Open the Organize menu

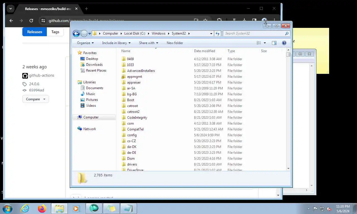tap(85, 43)
